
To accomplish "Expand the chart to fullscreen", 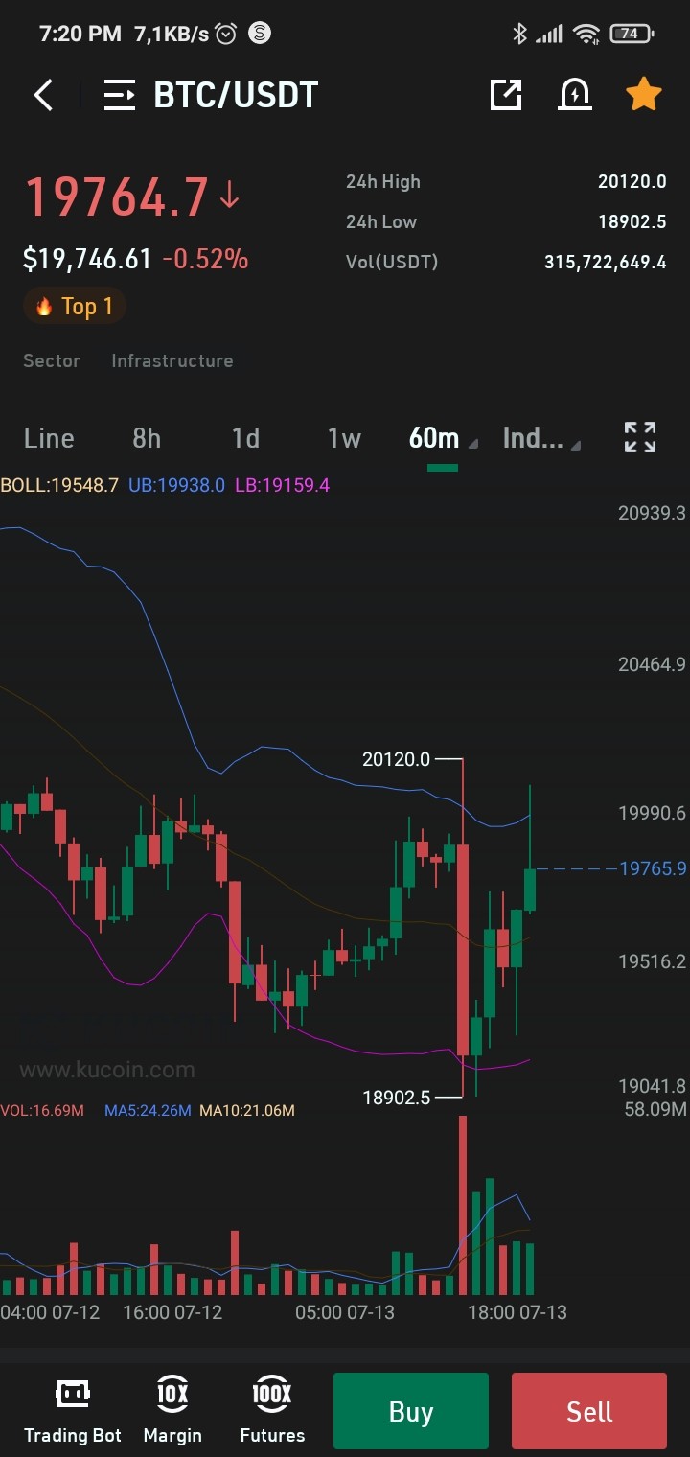I will click(x=640, y=437).
